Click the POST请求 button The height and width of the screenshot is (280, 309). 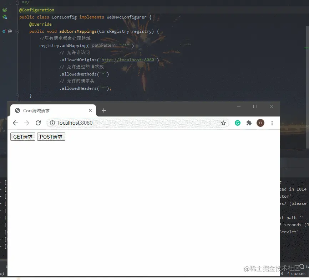51,137
